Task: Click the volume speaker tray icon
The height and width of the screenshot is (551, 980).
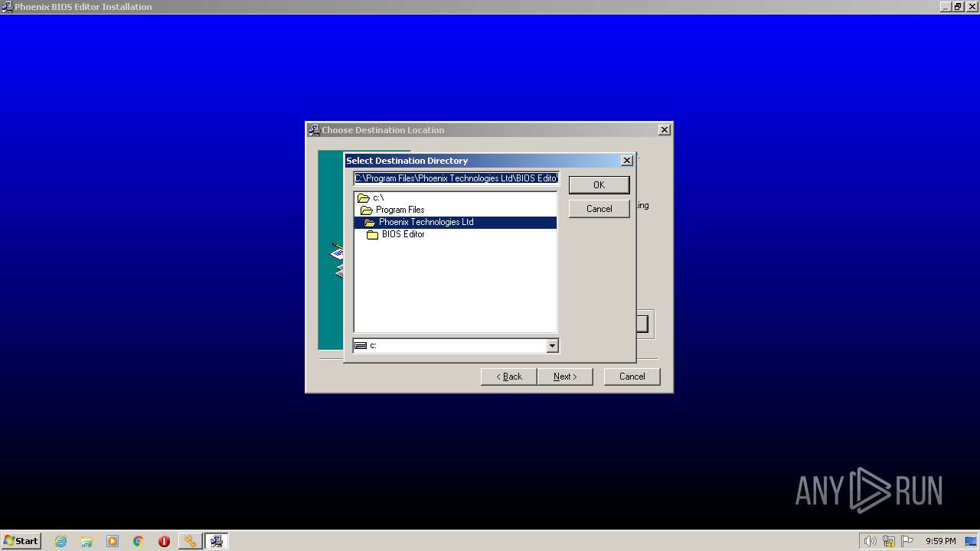Action: pos(870,541)
